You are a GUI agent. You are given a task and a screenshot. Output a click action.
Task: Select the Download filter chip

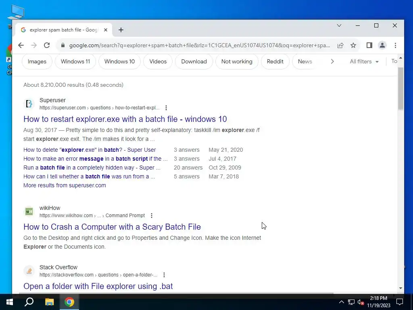(x=194, y=61)
